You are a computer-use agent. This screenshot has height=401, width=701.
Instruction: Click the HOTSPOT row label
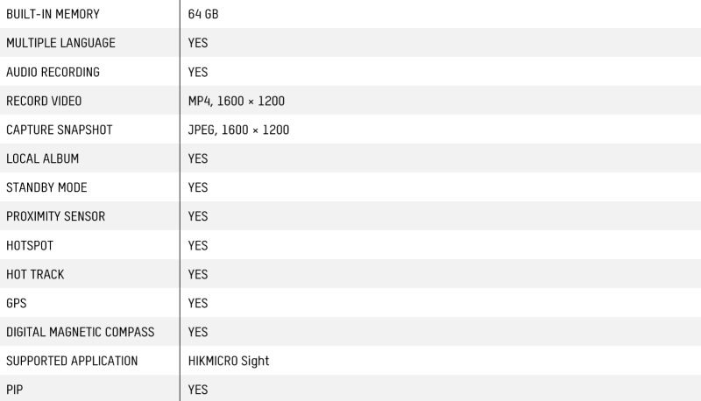point(30,246)
